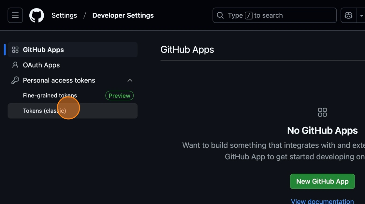365x204 pixels.
Task: Open the hamburger navigation menu
Action: (x=15, y=15)
